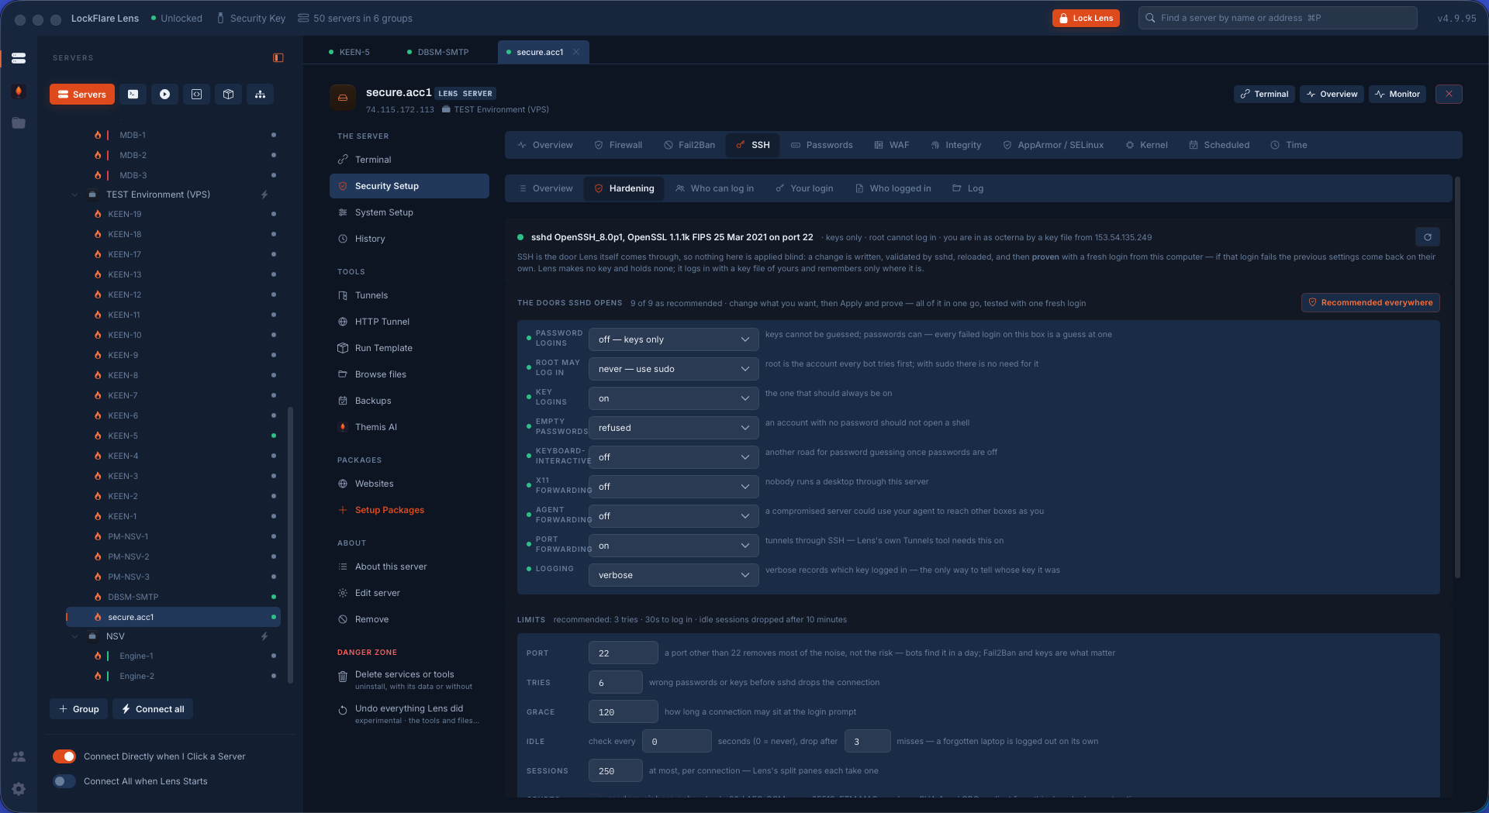Click the status dot for DBSM-SMTP
Screen dimensions: 1489x813
point(274,597)
